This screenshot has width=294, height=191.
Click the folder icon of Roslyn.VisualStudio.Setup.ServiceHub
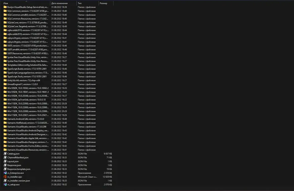coord(5,7)
